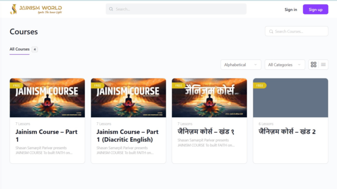Screen dimensions: 337x189
Task: Click the title Jainism Course – Part 1
Action: pyautogui.click(x=46, y=136)
